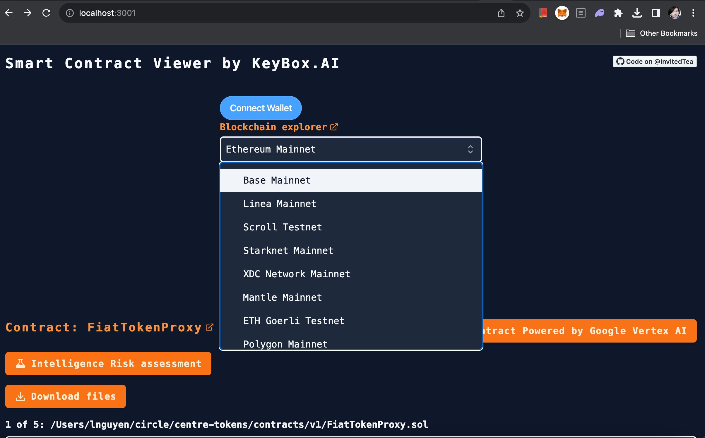Viewport: 705px width, 438px height.
Task: Go forward with the browser forward arrow
Action: [28, 13]
